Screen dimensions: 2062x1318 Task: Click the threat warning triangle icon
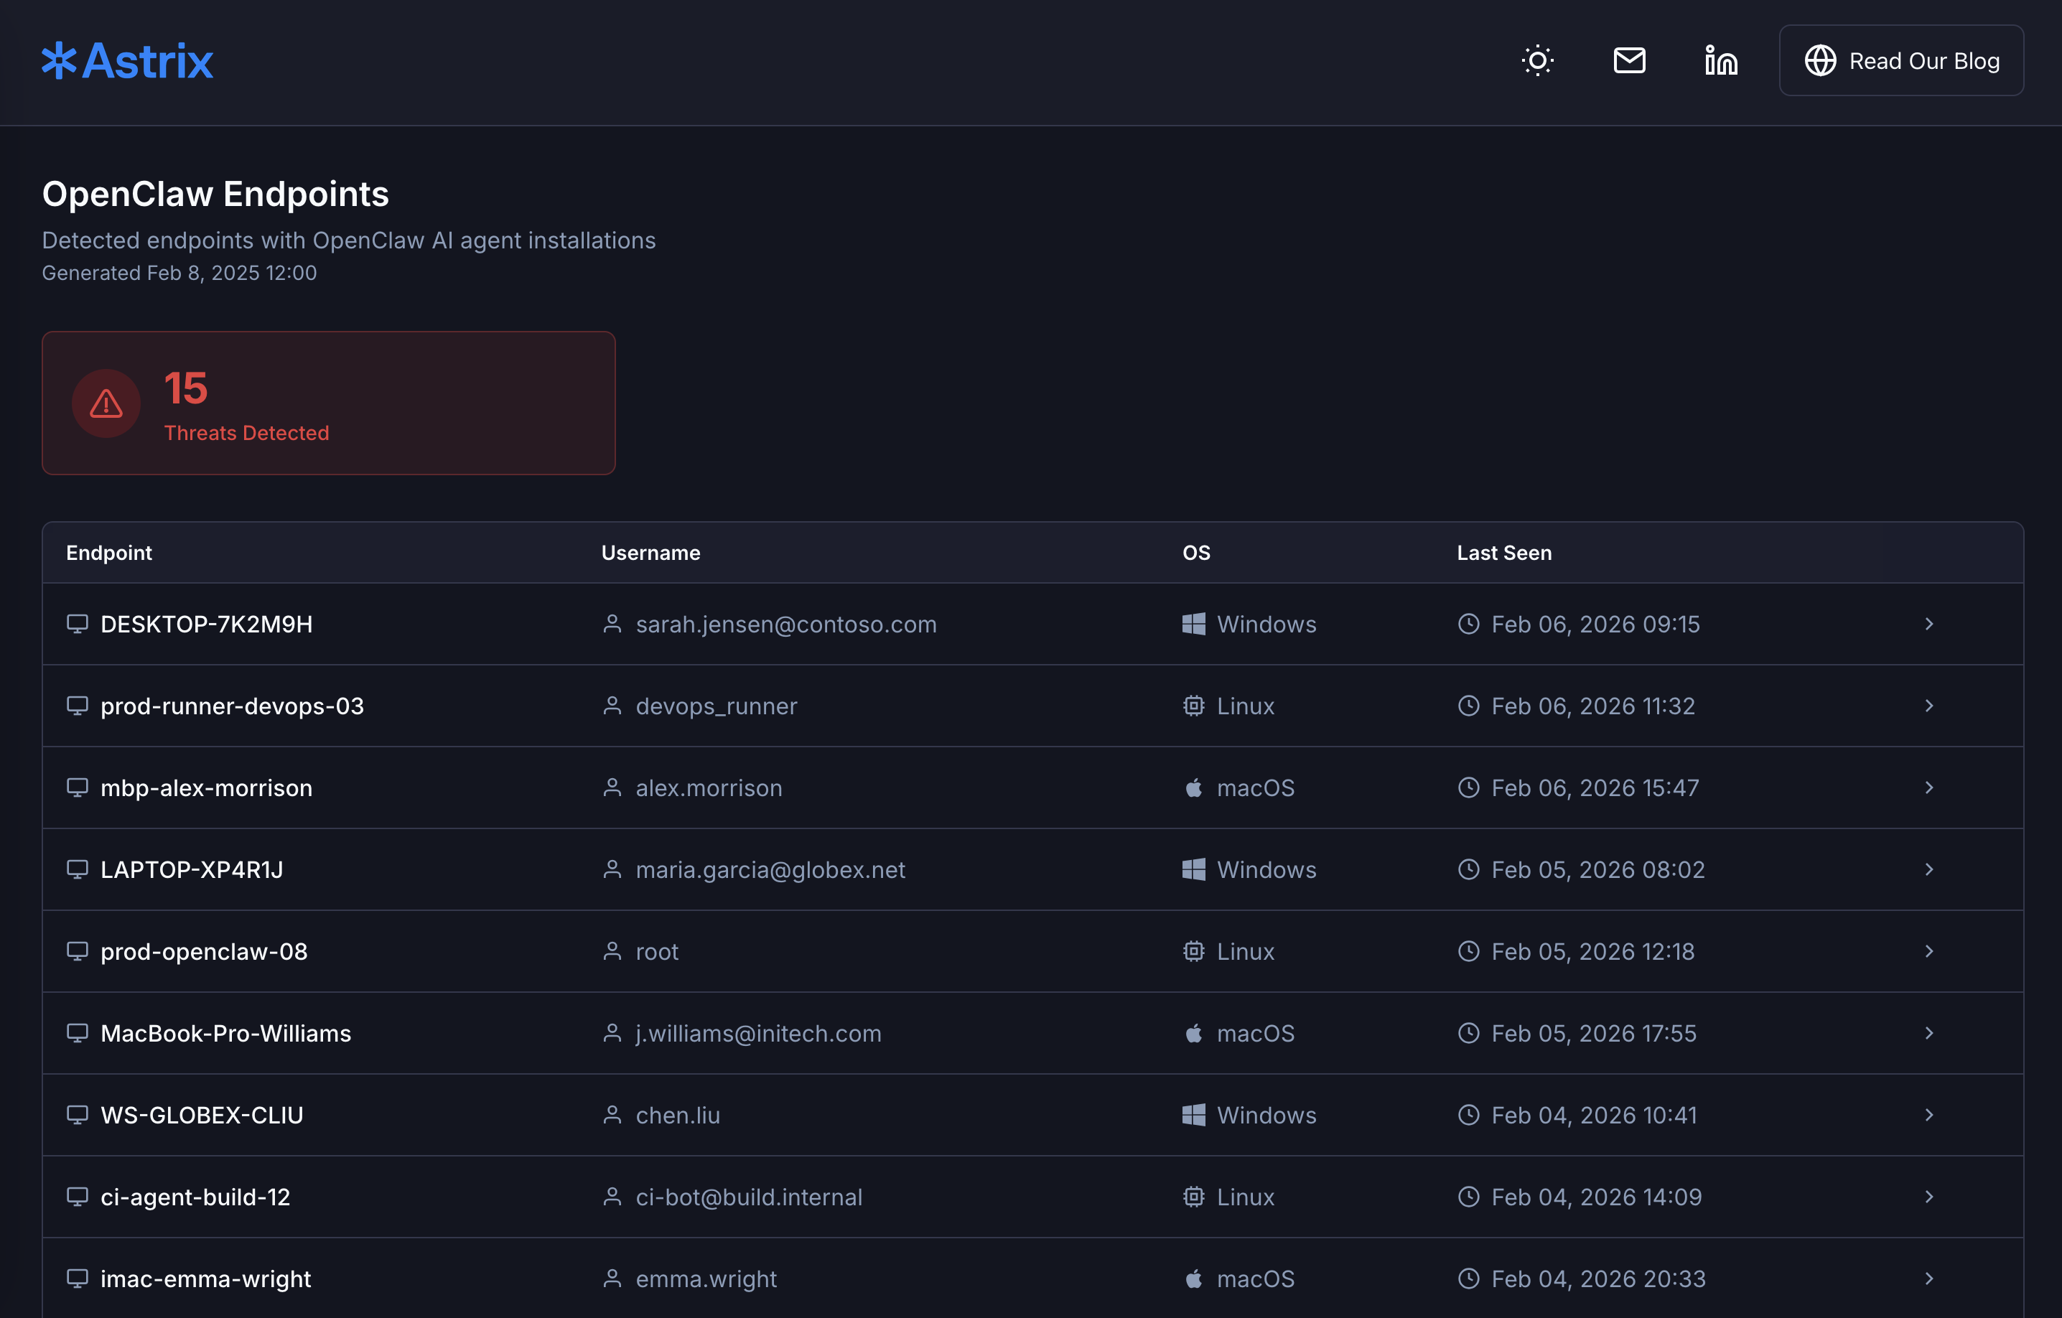click(105, 403)
